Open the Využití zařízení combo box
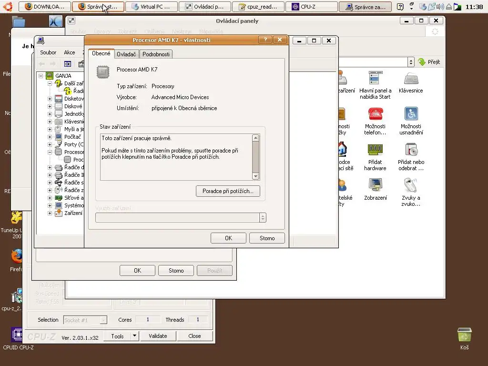This screenshot has width=488, height=366. pos(181,217)
